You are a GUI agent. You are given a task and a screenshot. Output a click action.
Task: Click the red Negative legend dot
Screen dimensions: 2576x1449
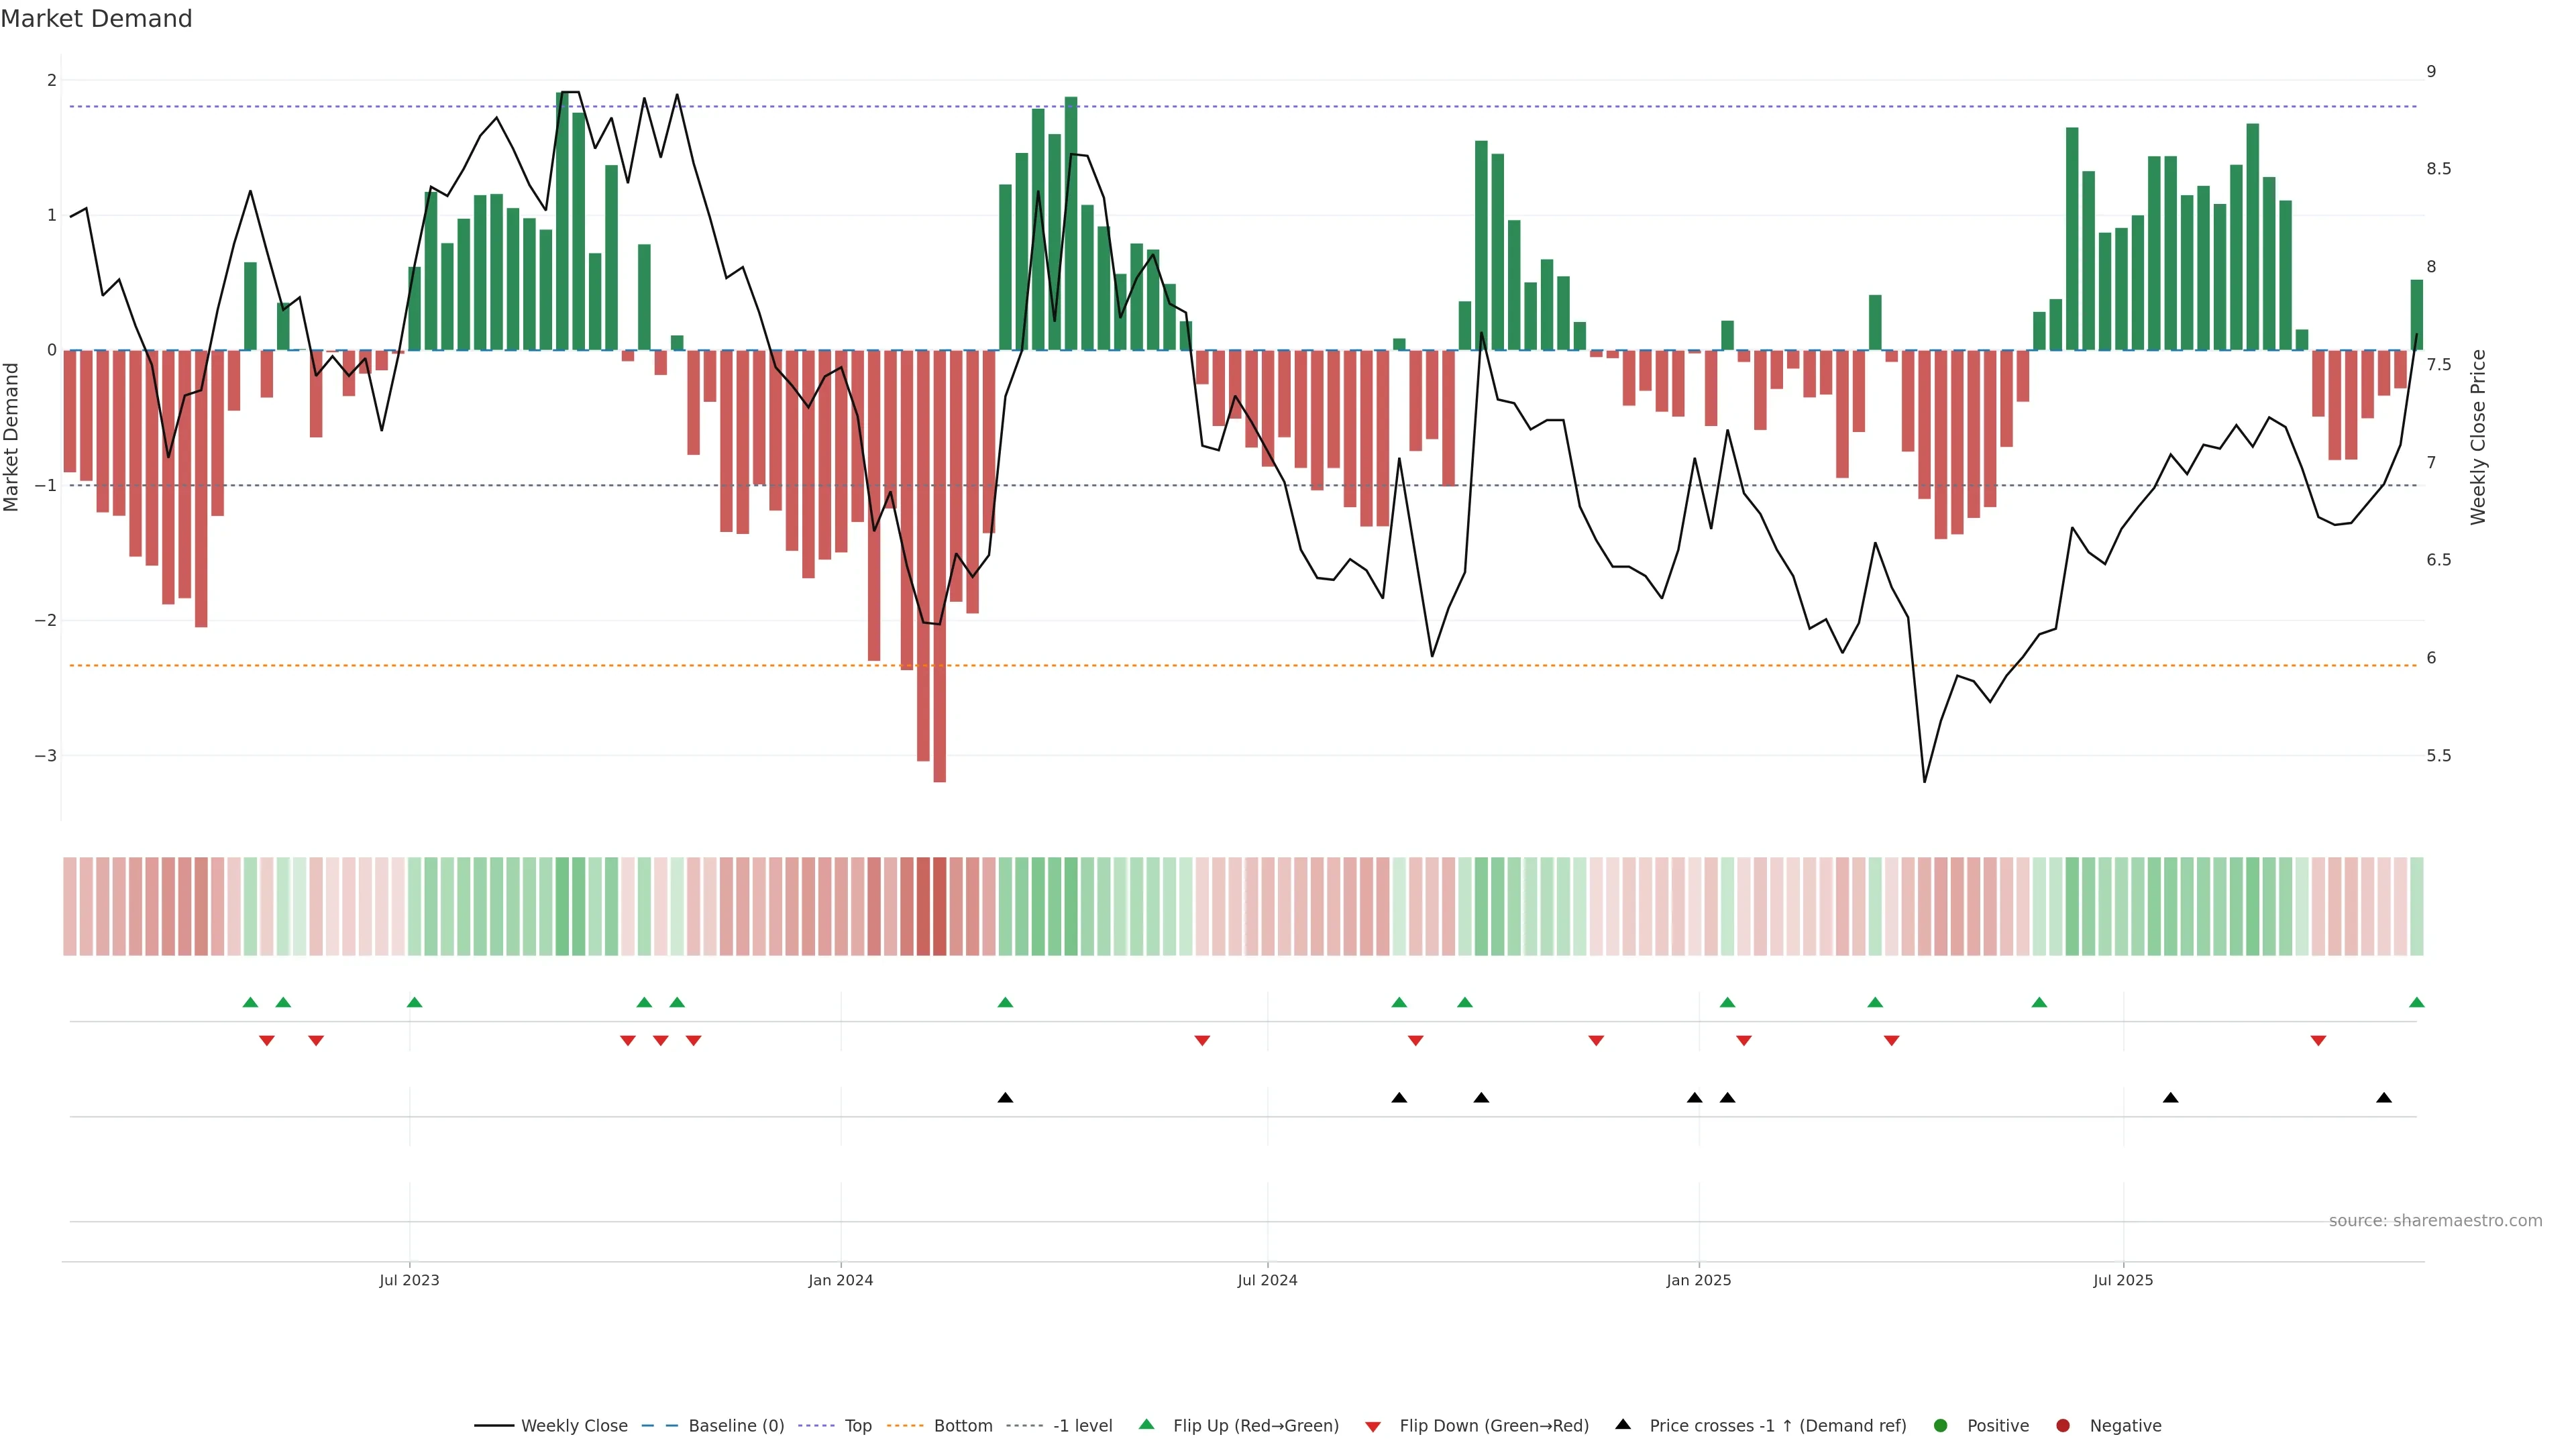point(2063,1425)
